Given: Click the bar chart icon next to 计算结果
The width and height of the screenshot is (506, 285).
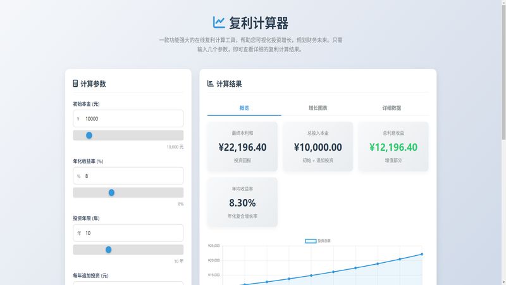Looking at the screenshot, I should coord(211,84).
